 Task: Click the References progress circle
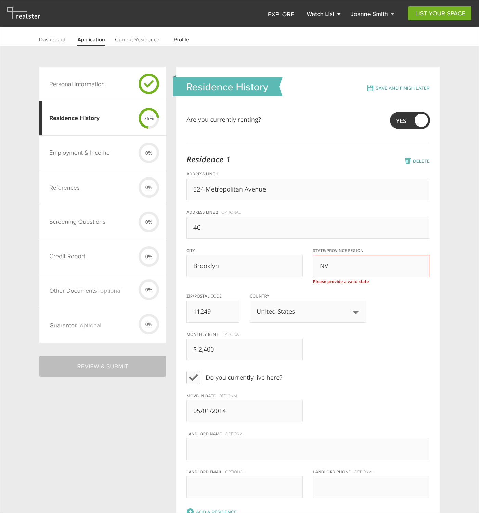pos(148,187)
